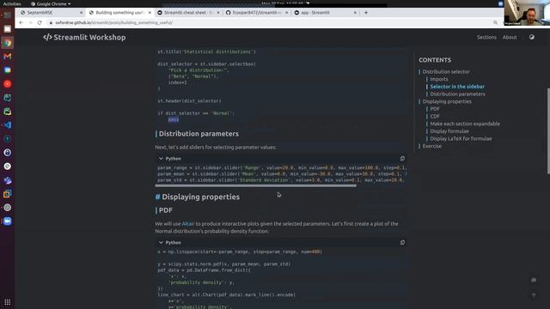Open the About page
This screenshot has height=309, width=550.
510,37
